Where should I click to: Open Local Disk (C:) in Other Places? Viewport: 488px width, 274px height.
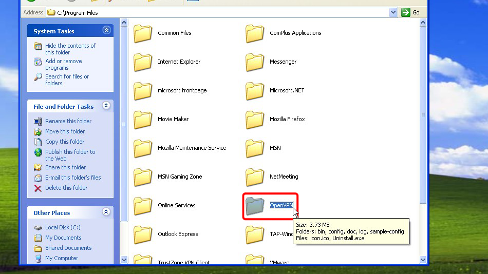click(63, 227)
